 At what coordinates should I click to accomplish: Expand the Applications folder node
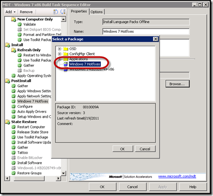tap(60, 59)
